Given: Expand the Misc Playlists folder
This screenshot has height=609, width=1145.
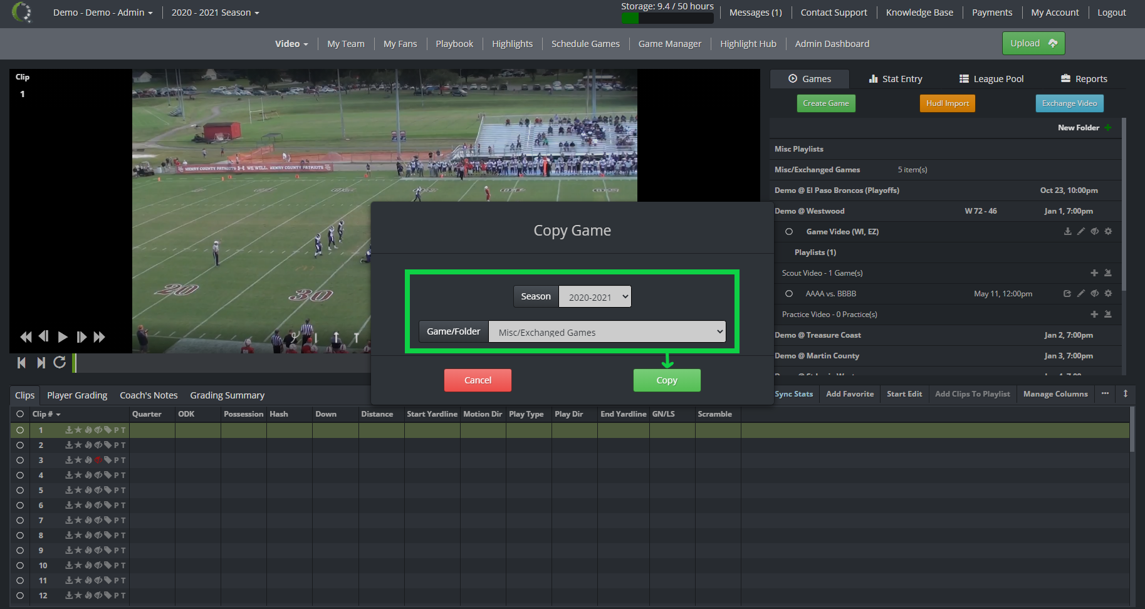Looking at the screenshot, I should click(799, 148).
